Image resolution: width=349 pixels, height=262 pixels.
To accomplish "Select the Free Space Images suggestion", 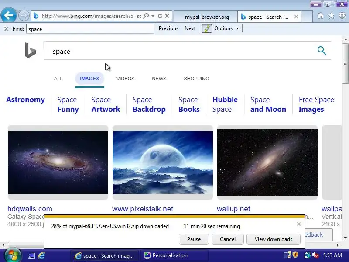I will tap(316, 104).
